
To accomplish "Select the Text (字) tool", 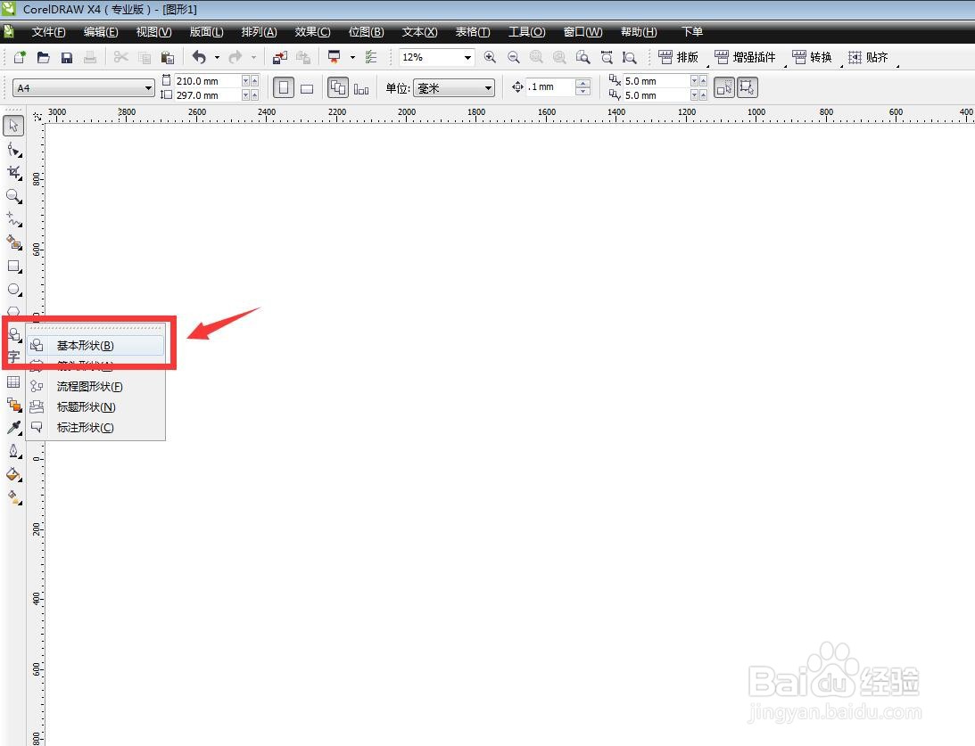I will (x=13, y=357).
